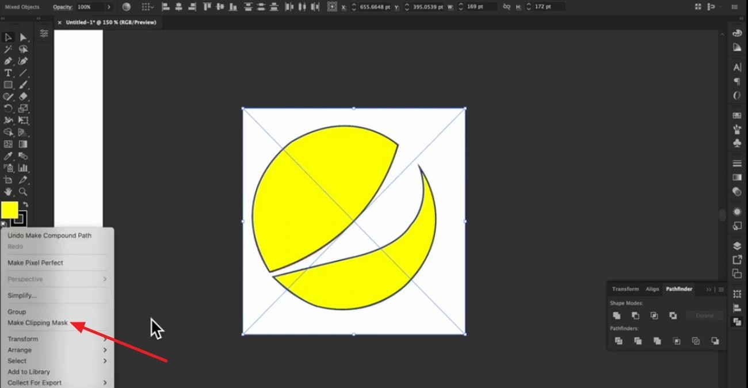Activate the Free Transform tool

23,120
